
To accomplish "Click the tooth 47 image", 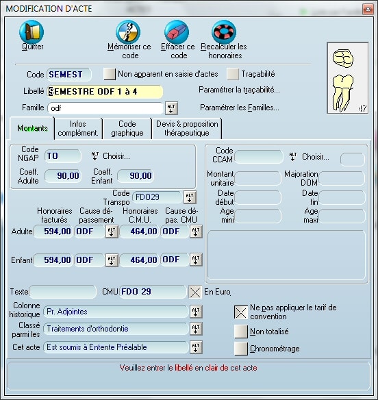I will (348, 78).
